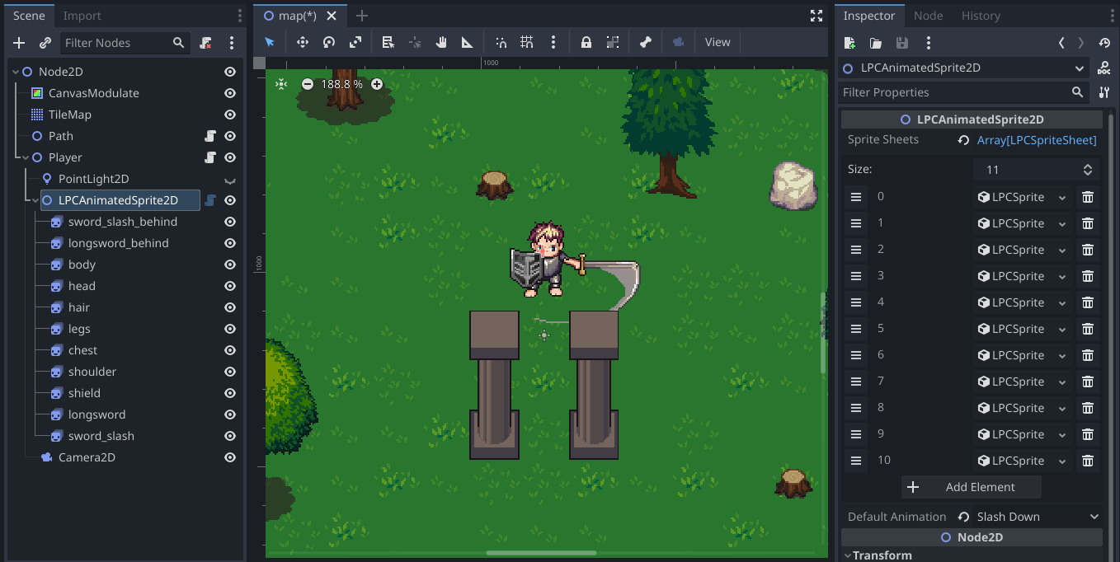Click the Filter Nodes search field

(124, 43)
